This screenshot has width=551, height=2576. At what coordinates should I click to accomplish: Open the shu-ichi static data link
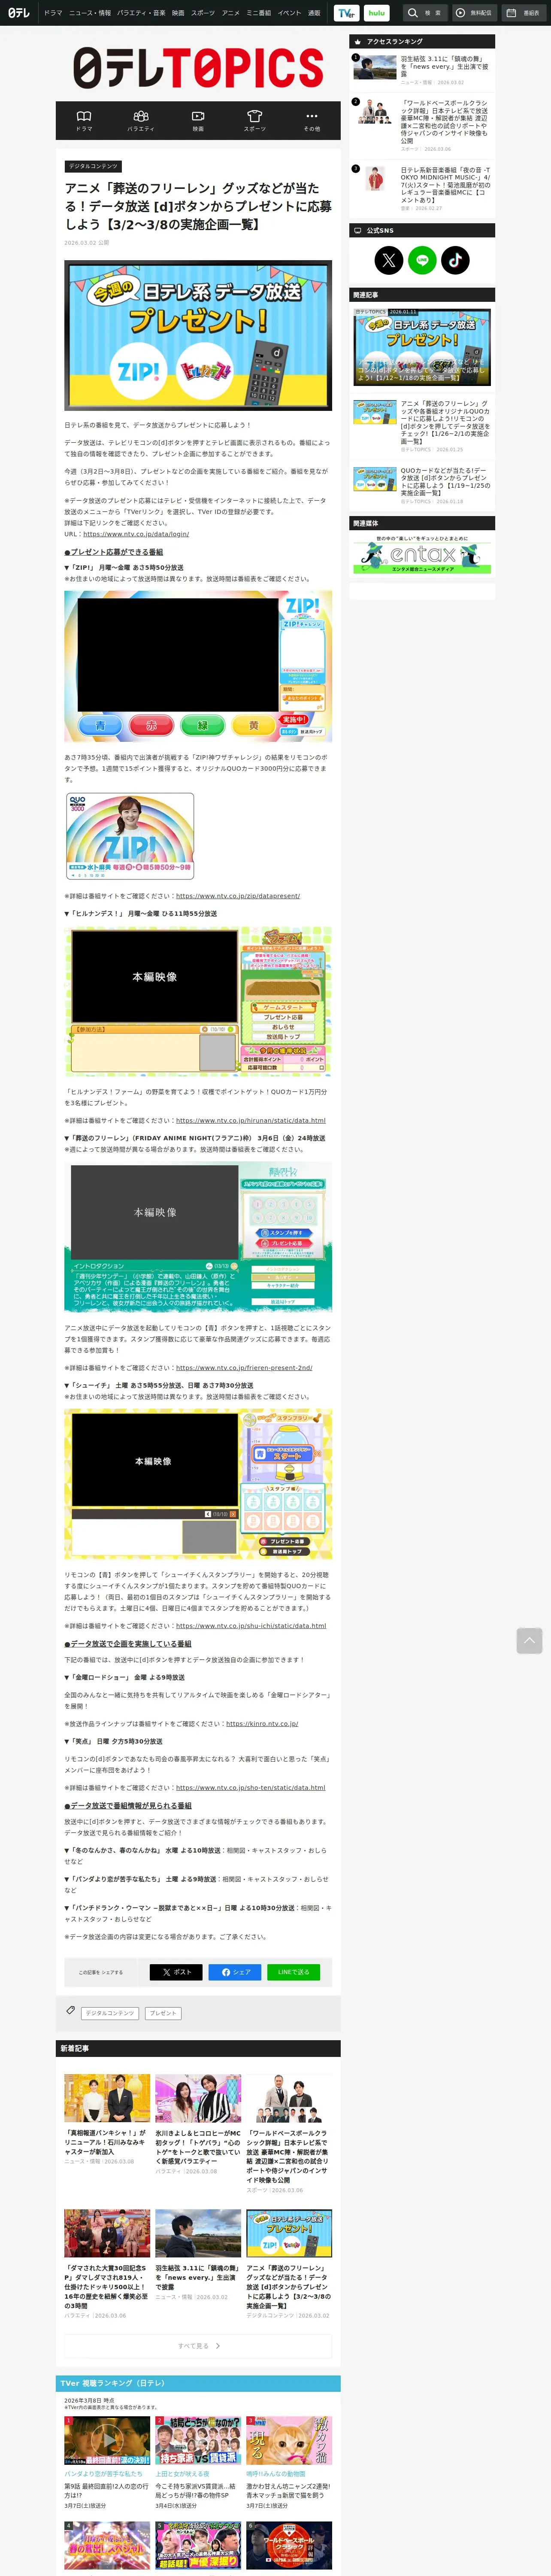[251, 1626]
